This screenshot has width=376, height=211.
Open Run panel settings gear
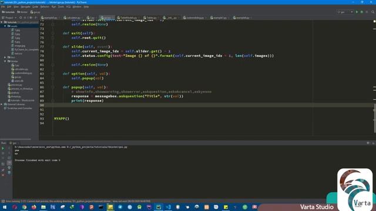tap(368, 143)
